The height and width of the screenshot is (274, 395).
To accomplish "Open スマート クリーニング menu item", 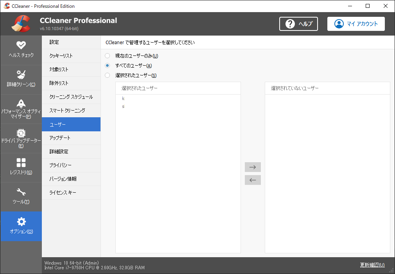I will [71, 110].
